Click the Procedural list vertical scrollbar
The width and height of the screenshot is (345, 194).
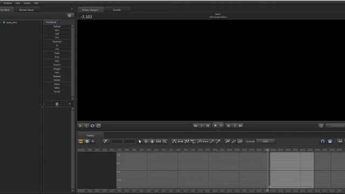[72, 63]
